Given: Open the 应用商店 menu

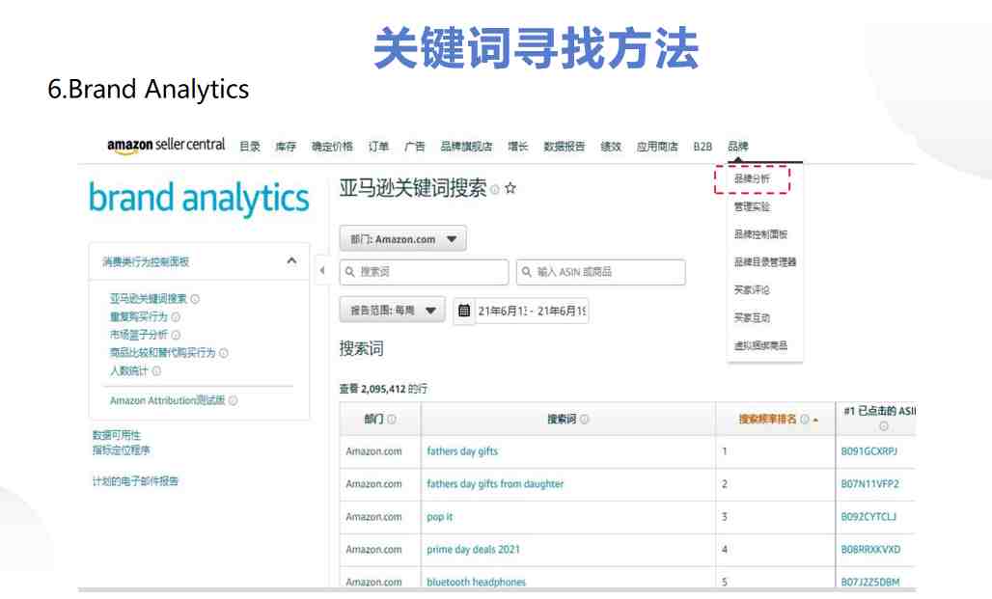Looking at the screenshot, I should click(x=657, y=146).
